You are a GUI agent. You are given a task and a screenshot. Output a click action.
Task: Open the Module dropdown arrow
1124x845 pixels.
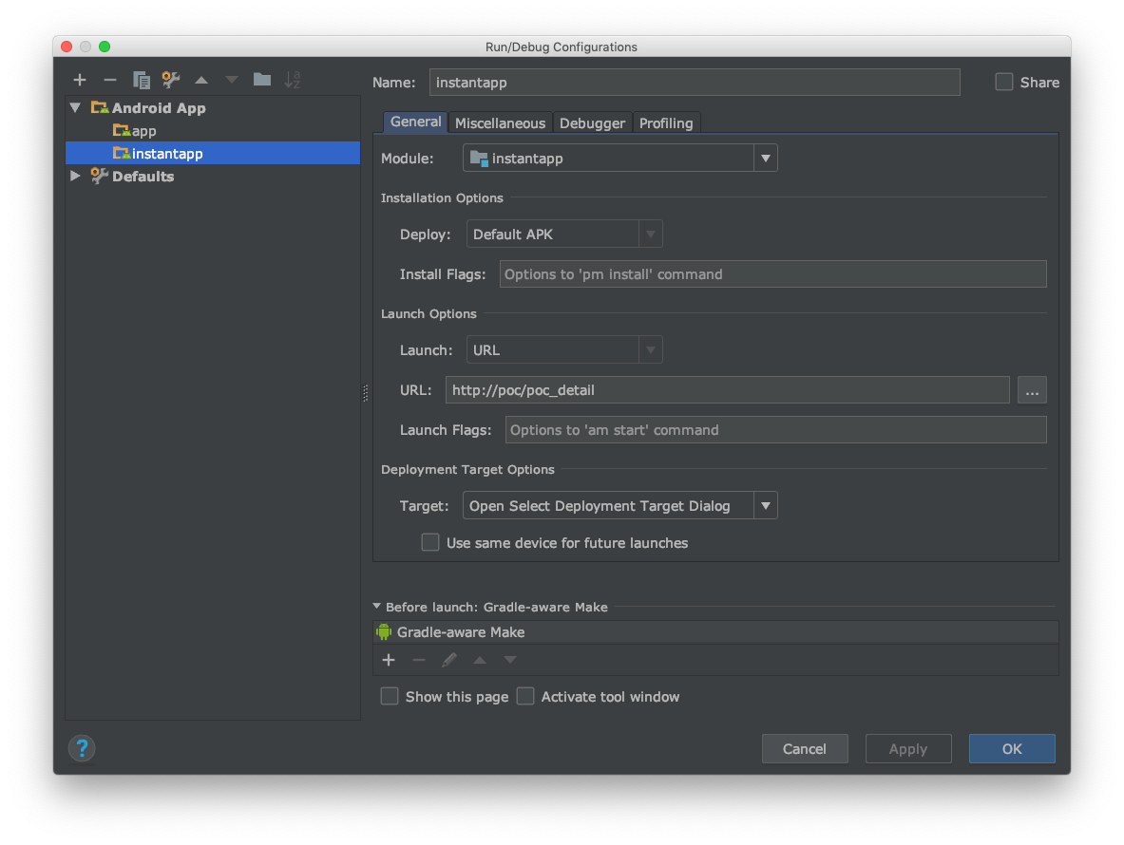765,159
